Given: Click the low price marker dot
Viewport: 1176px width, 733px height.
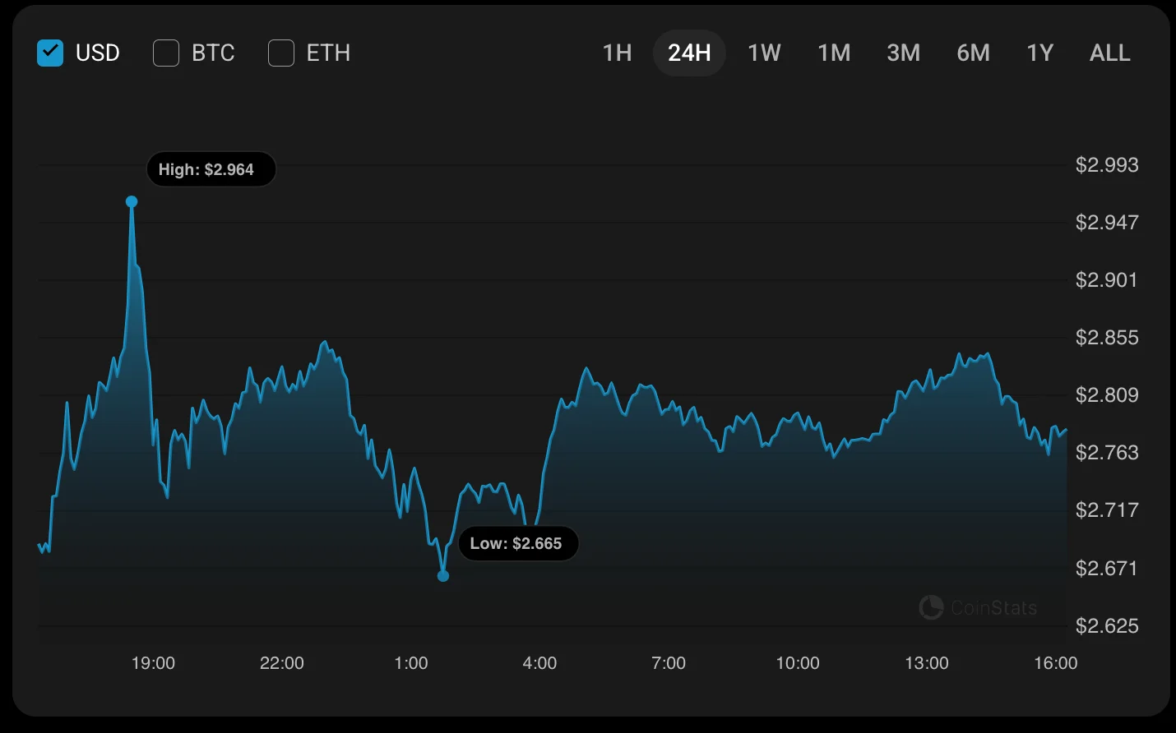Looking at the screenshot, I should pos(443,576).
